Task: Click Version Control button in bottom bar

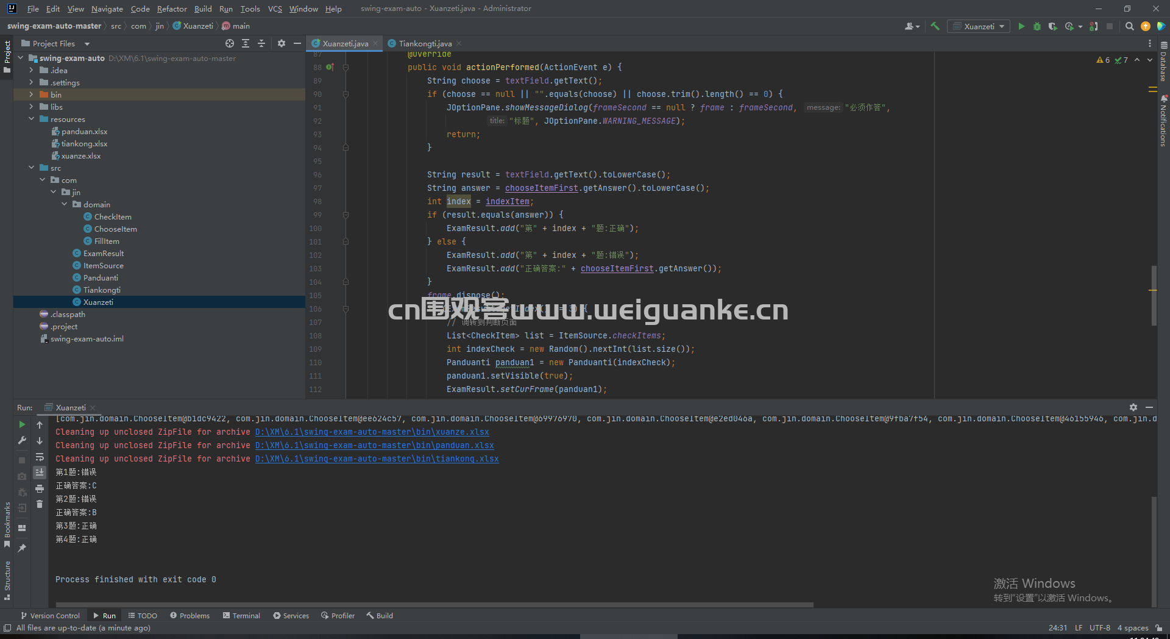Action: (x=50, y=615)
